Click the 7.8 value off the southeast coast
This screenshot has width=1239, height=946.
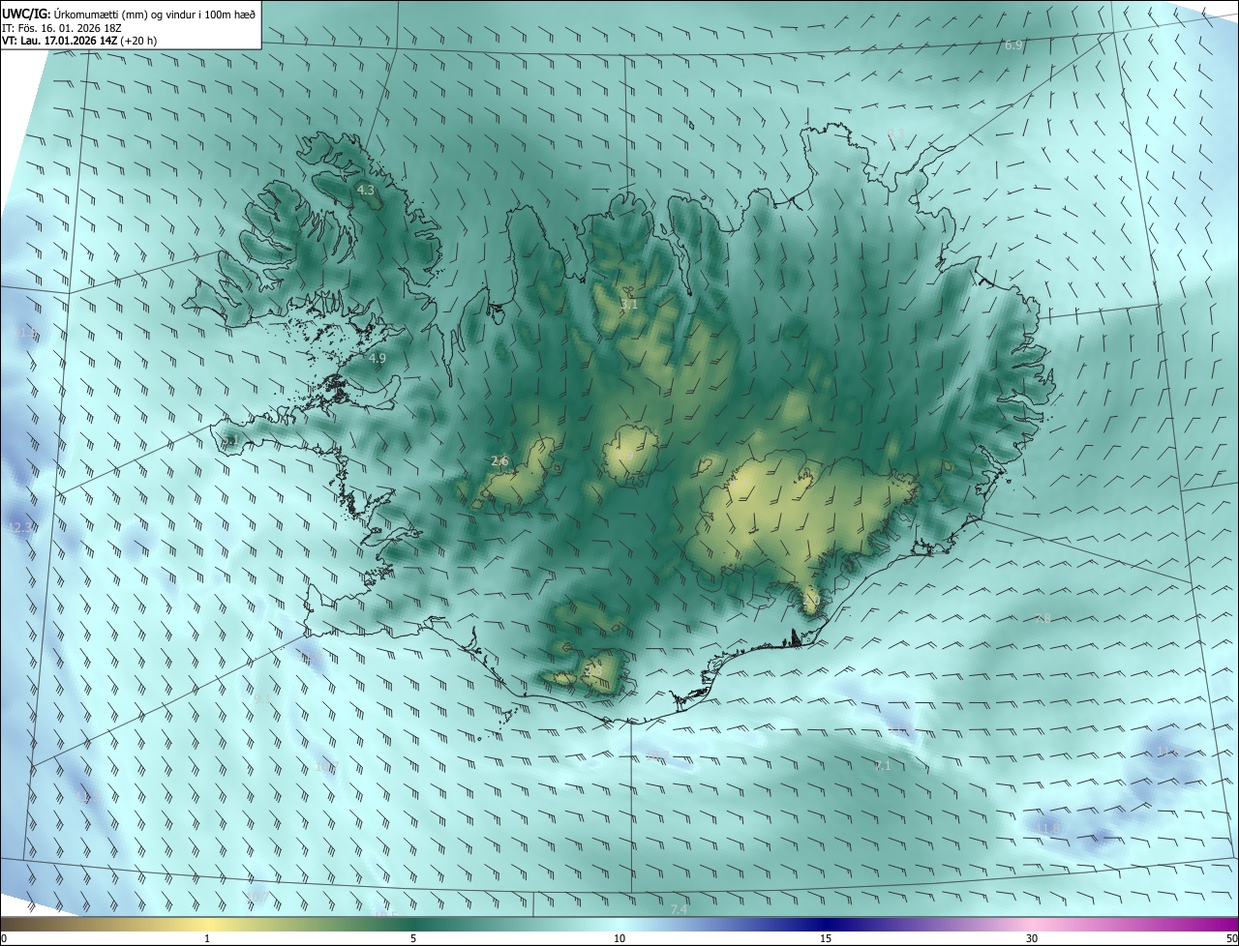point(1043,618)
